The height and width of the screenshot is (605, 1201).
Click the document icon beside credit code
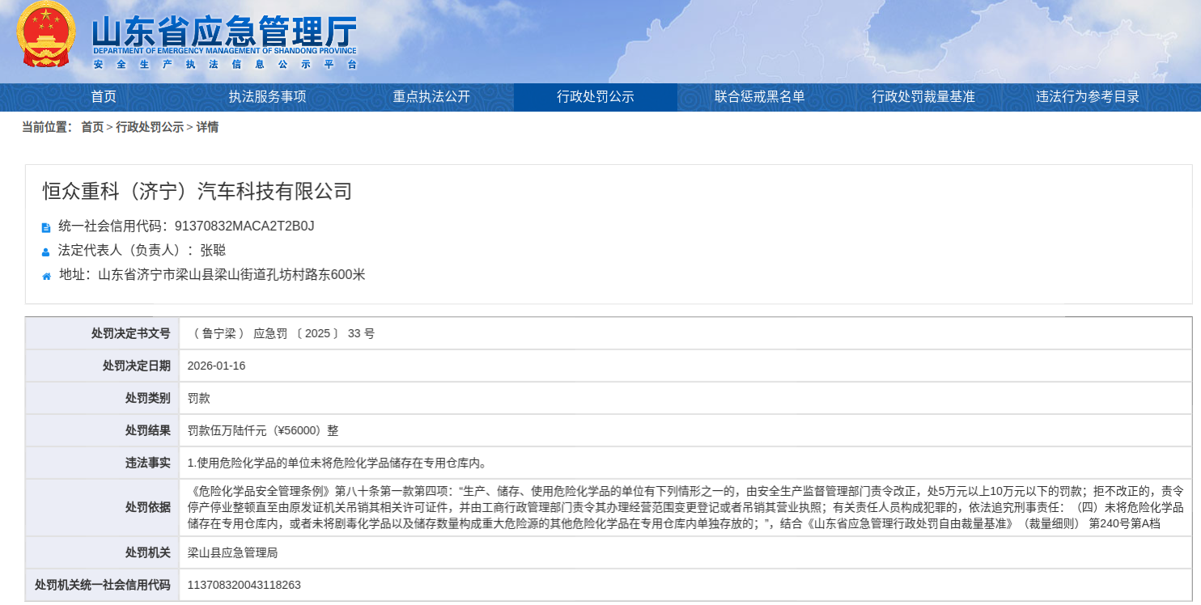46,227
